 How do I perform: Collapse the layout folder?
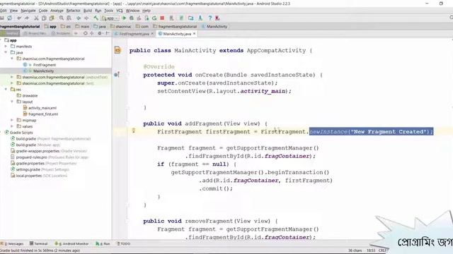[12, 102]
